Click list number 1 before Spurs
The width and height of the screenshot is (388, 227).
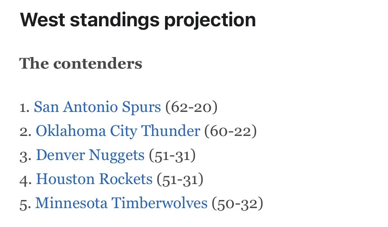point(25,108)
